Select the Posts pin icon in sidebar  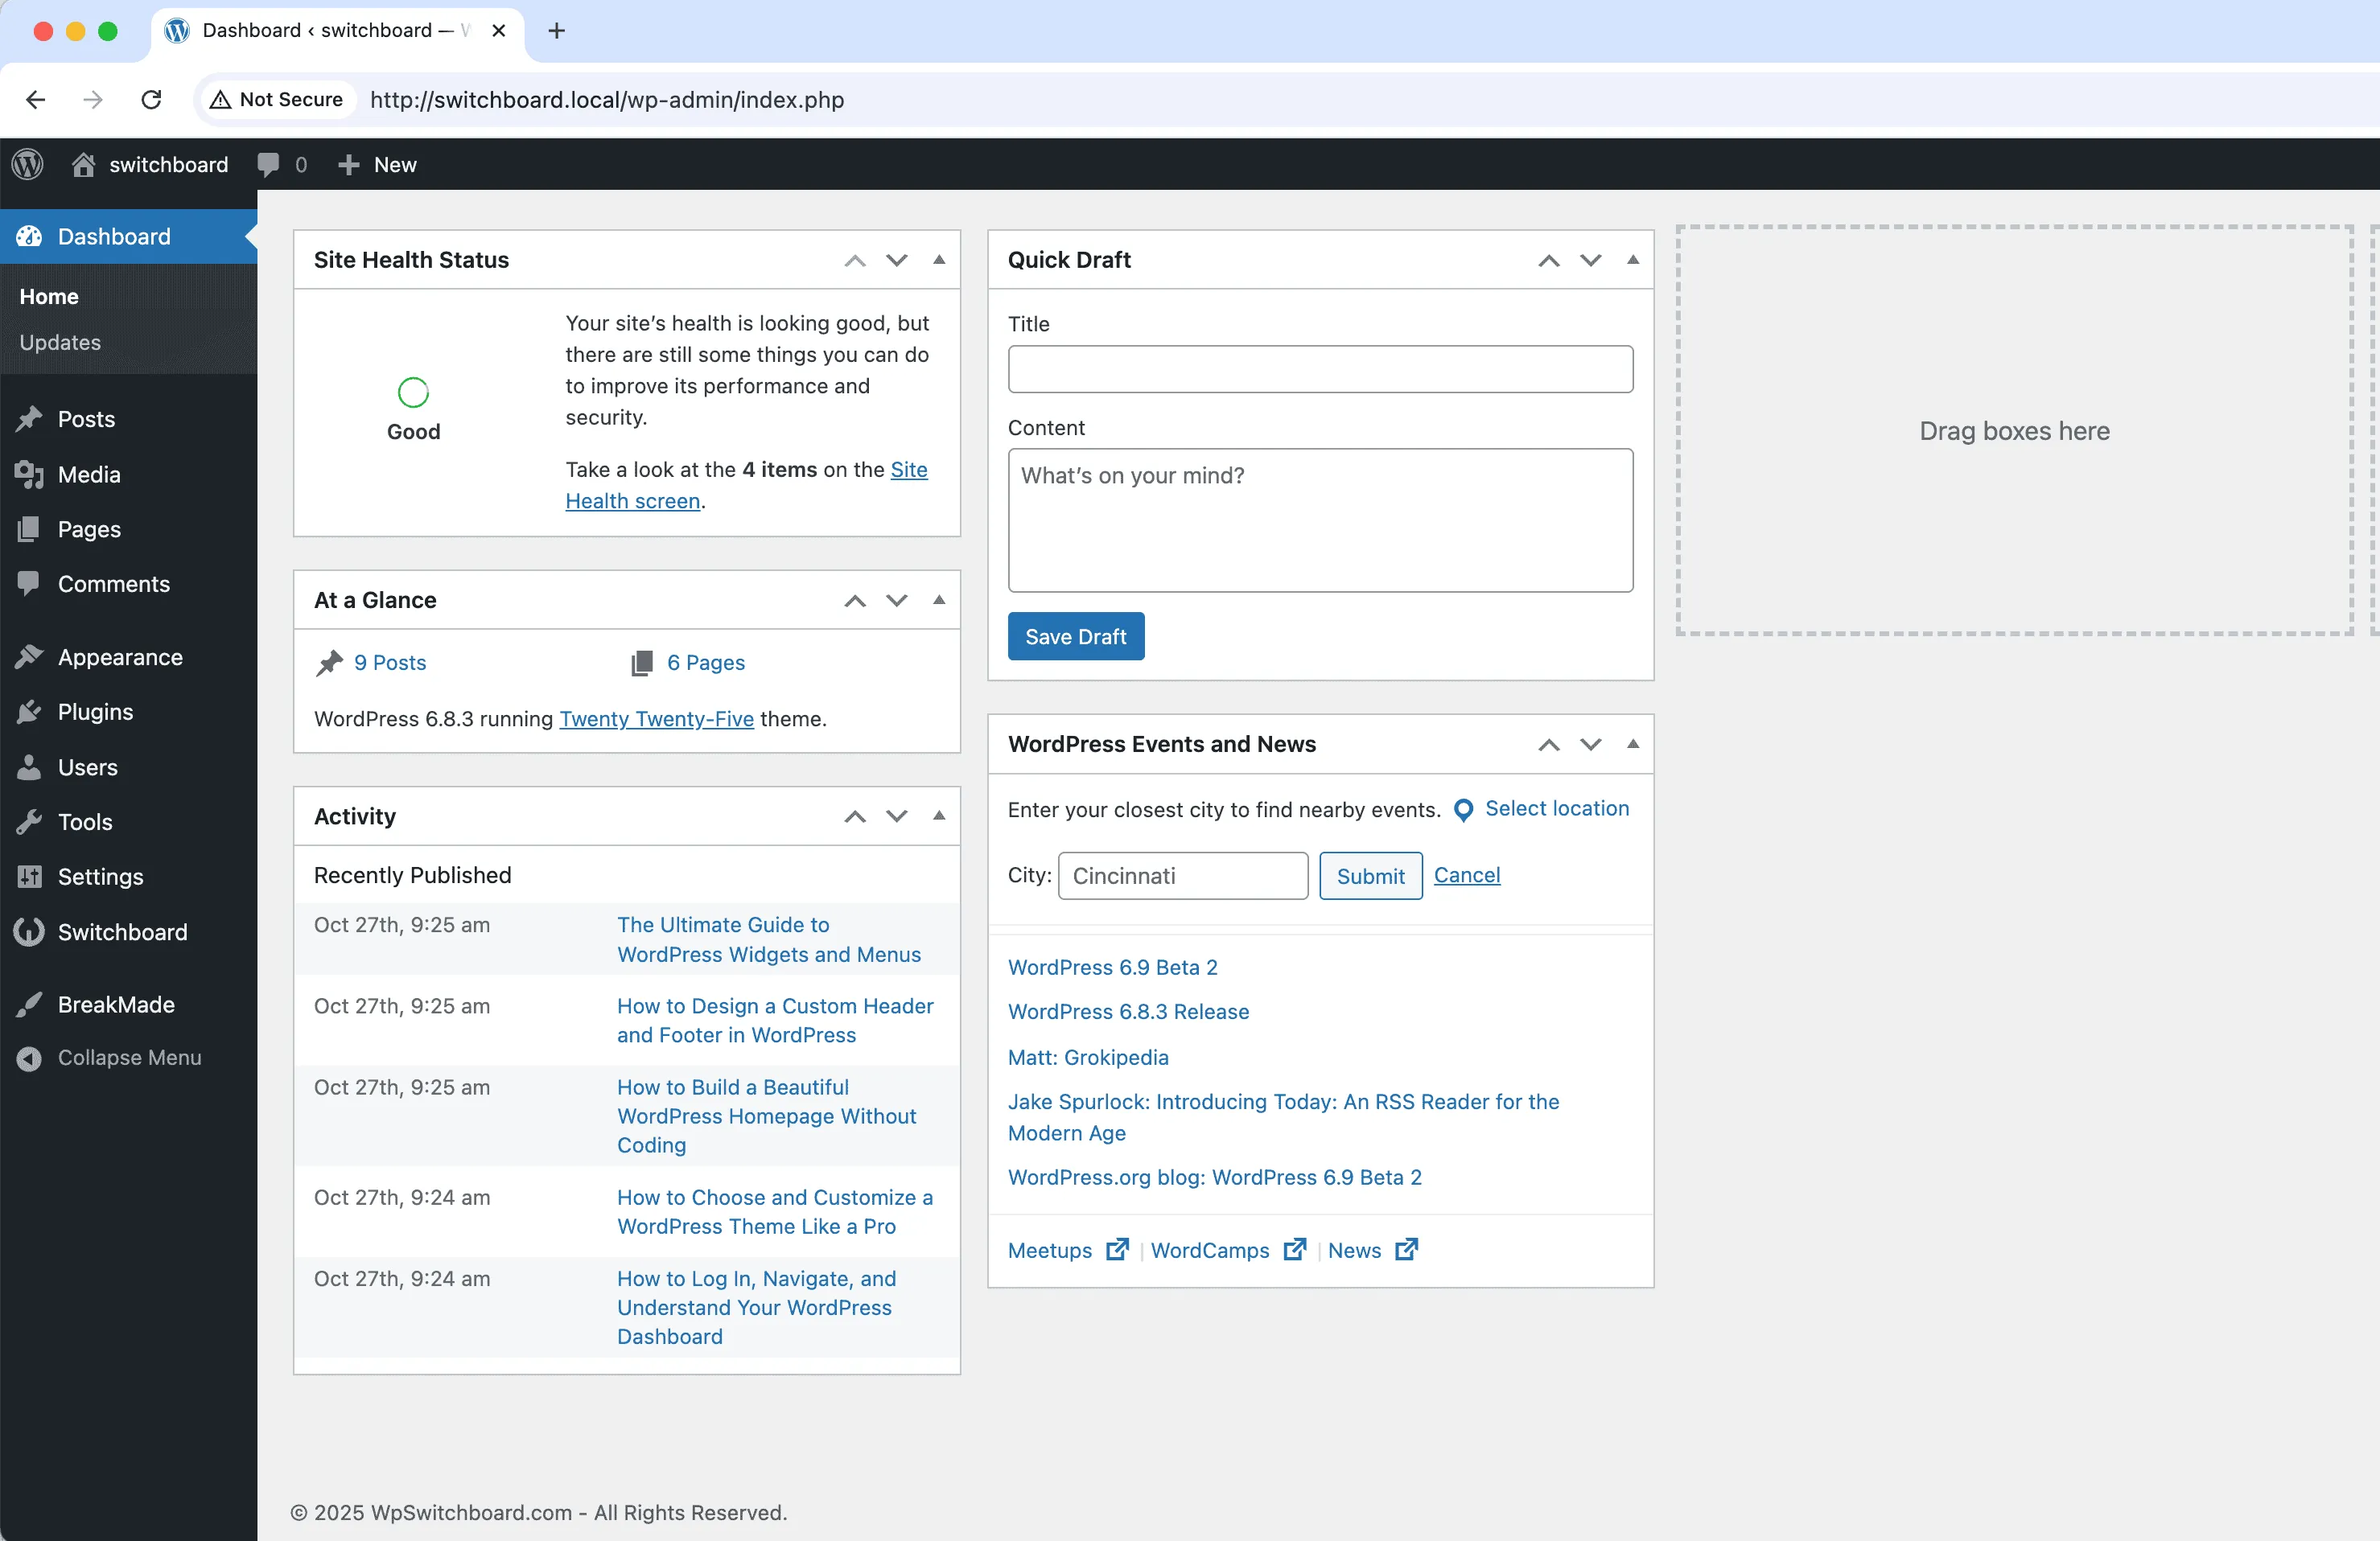pos(29,419)
